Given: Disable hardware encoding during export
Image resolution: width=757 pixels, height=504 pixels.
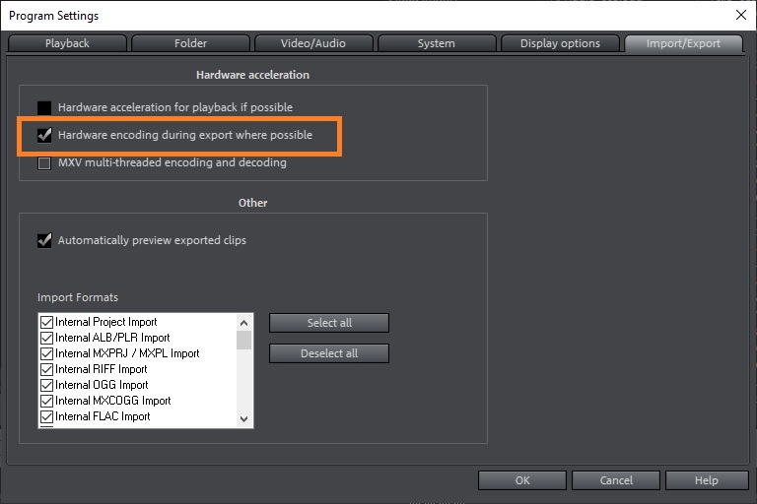Looking at the screenshot, I should tap(44, 135).
